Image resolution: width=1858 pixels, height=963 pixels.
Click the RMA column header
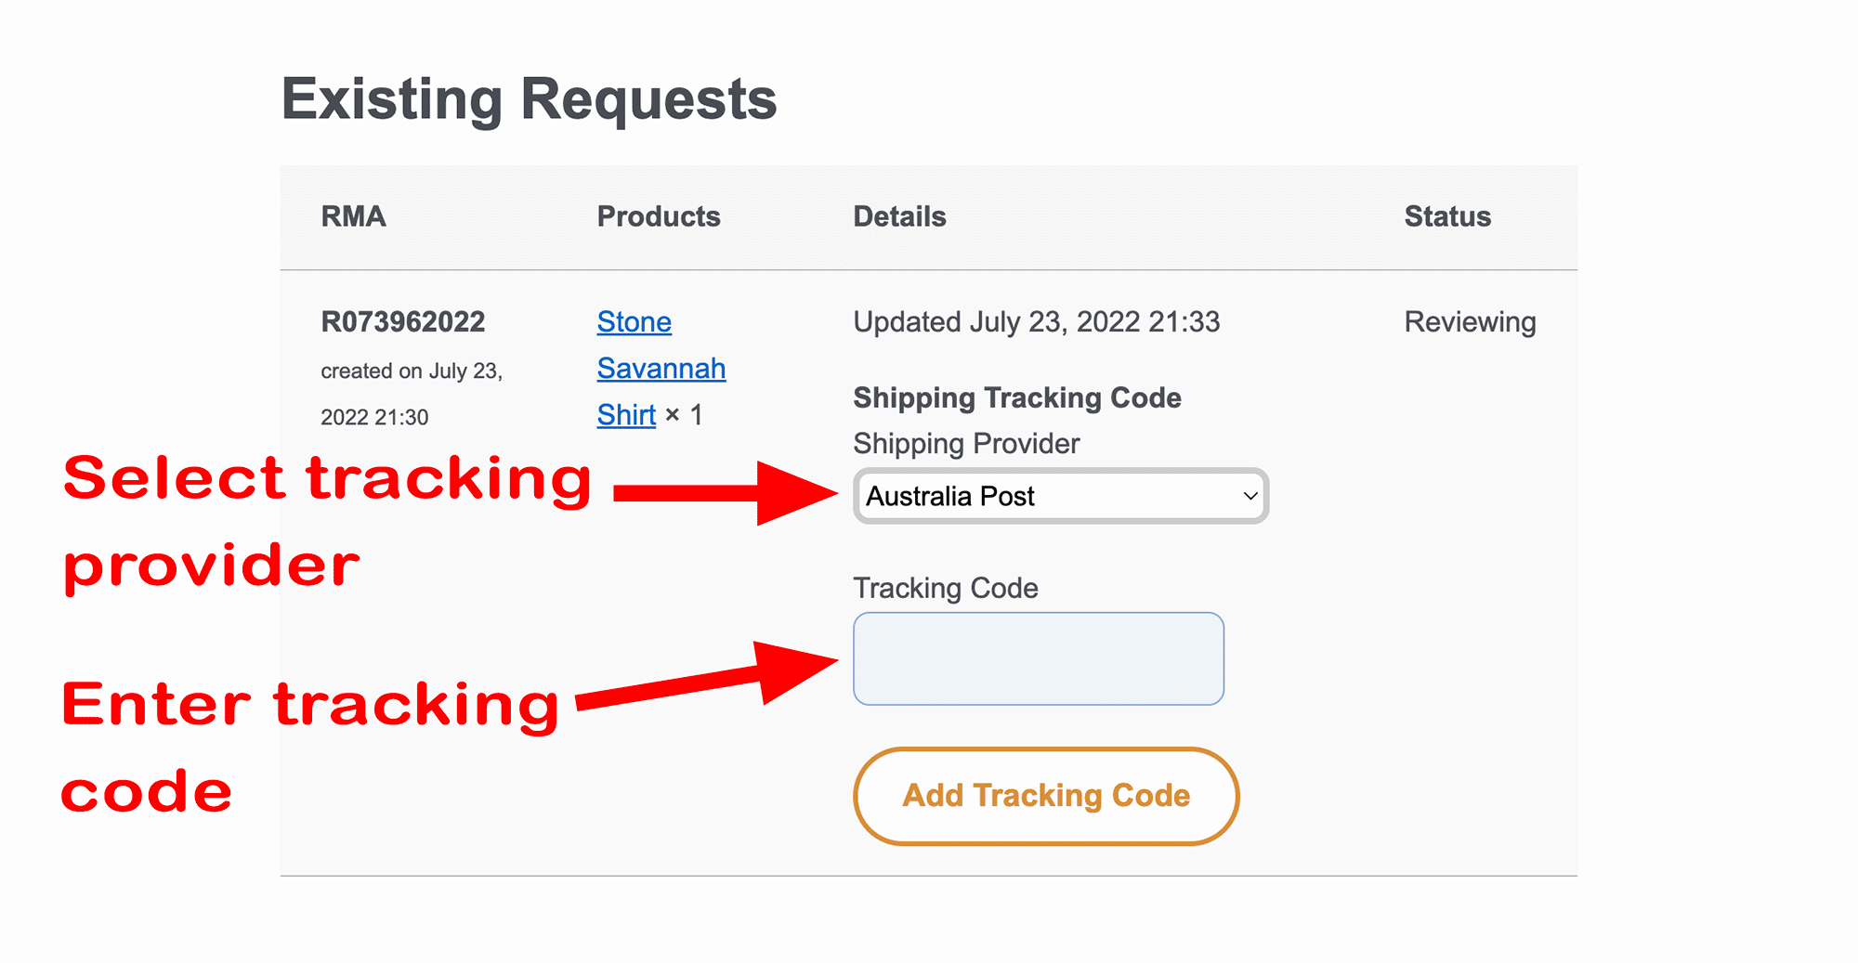point(353,216)
